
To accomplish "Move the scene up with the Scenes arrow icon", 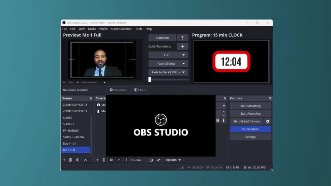I will pyautogui.click(x=85, y=160).
